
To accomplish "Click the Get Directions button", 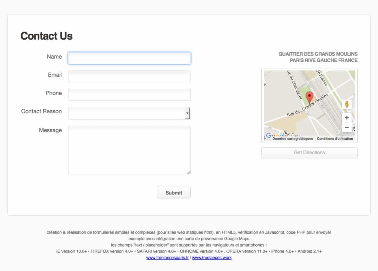I will [x=309, y=153].
